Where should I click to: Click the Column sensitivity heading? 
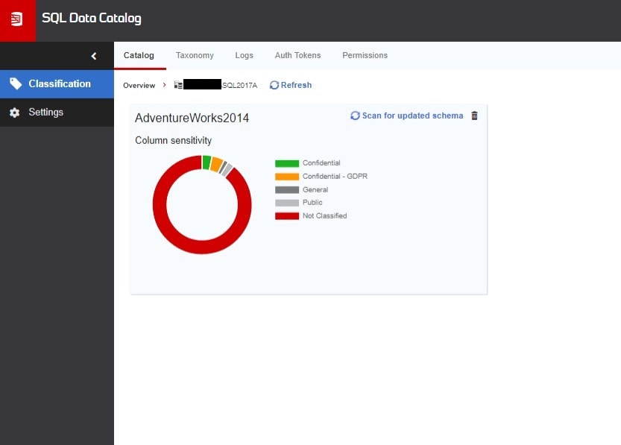[x=173, y=141]
